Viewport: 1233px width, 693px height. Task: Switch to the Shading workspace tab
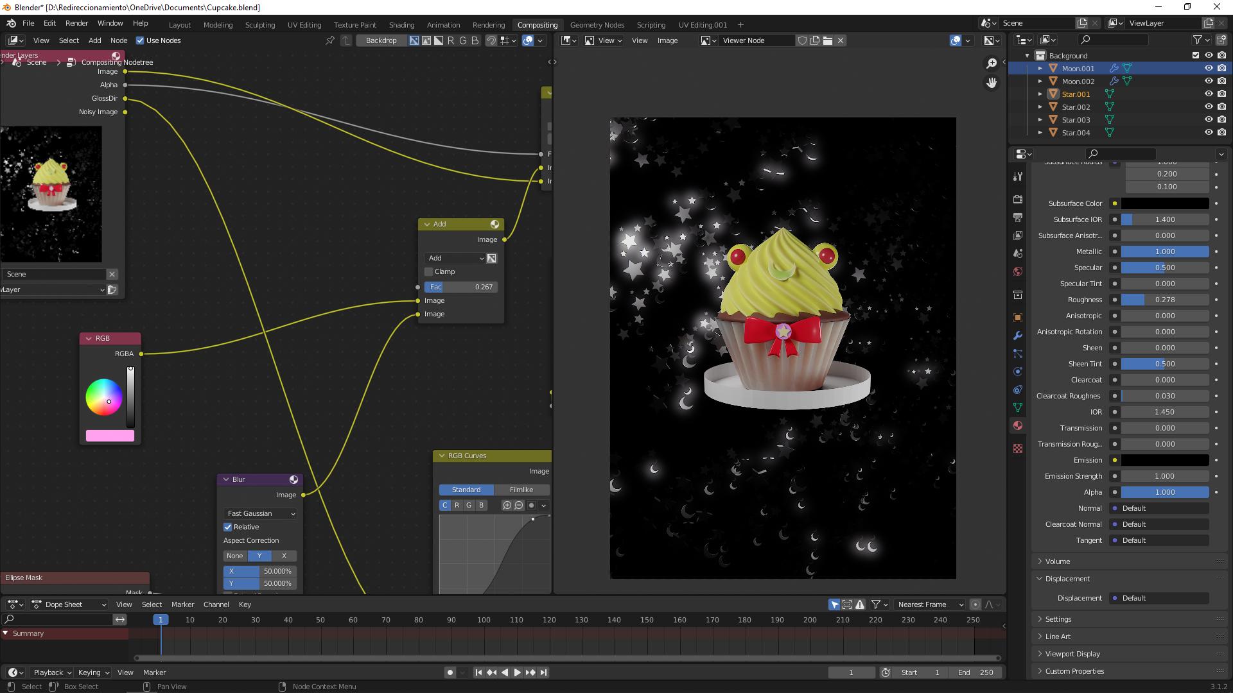[x=401, y=25]
